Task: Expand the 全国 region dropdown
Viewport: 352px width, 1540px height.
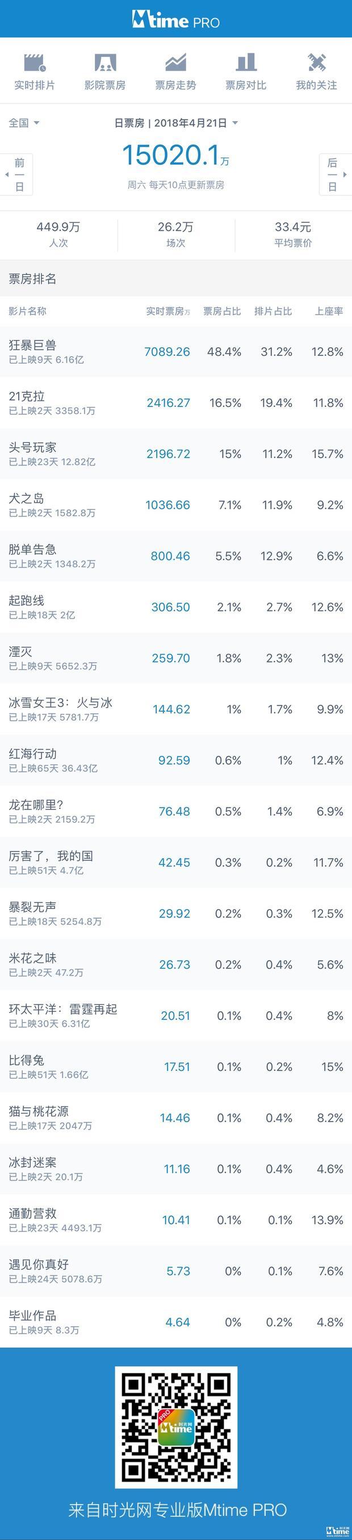Action: point(24,123)
